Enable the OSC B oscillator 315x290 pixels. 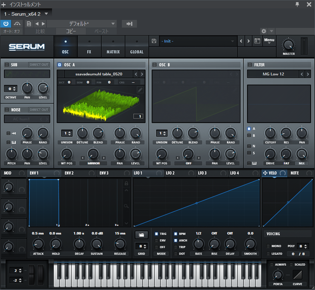pyautogui.click(x=154, y=65)
